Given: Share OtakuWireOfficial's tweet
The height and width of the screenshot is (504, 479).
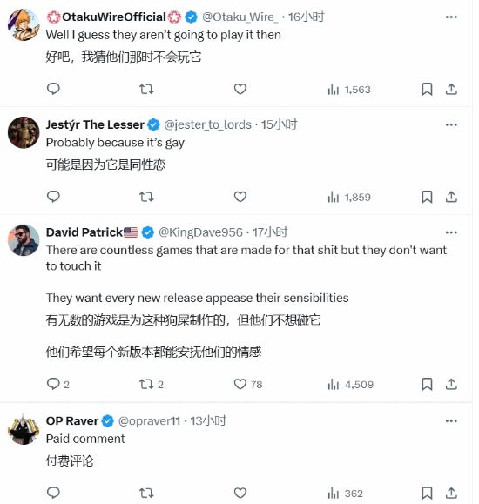Looking at the screenshot, I should [451, 89].
